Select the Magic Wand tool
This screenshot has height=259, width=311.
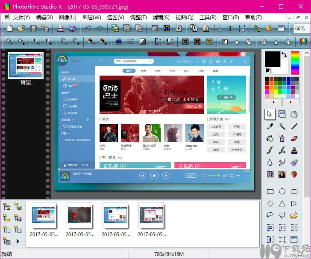282,126
